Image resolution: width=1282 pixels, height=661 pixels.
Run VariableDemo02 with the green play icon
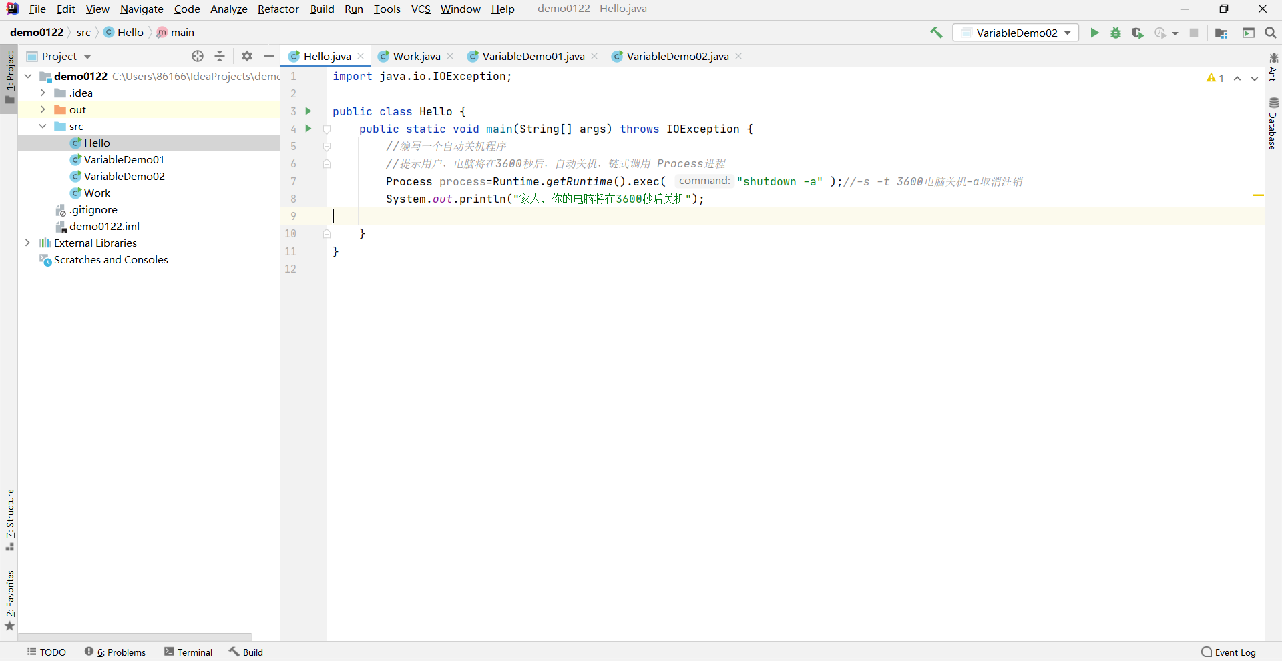1094,33
